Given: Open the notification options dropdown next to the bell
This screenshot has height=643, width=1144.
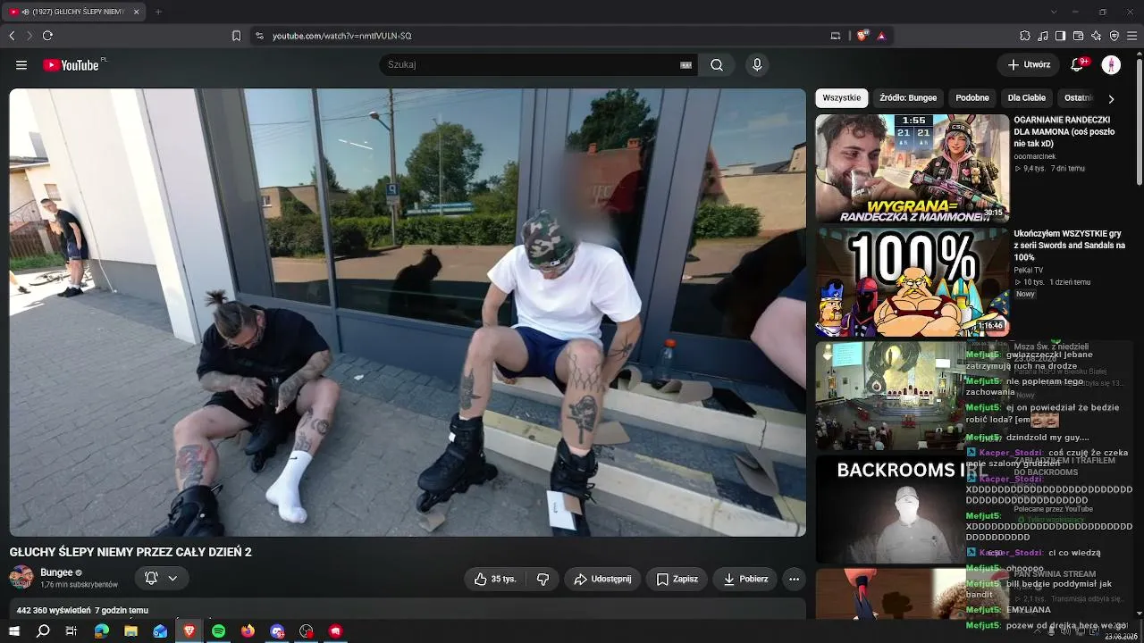Looking at the screenshot, I should (x=172, y=578).
